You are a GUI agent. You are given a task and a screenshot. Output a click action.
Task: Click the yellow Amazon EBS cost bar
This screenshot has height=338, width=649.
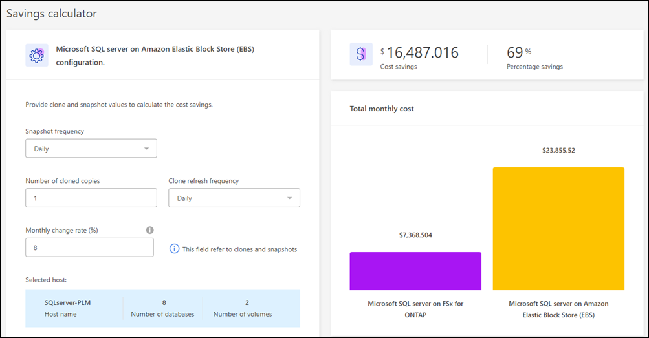[558, 229]
